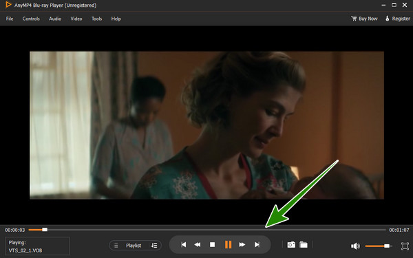Screen dimensions: 413x258
Task: Fast forward the video
Action: coord(242,245)
